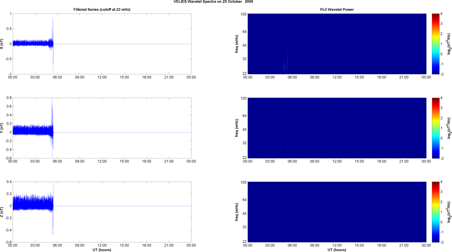
Task: Click the UT (hours) label under bottom spectrogram
Action: point(337,250)
